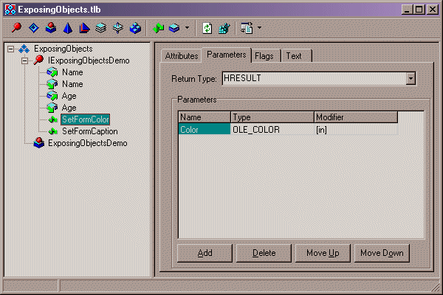Click the Move Down button
This screenshot has width=443, height=295.
[382, 253]
